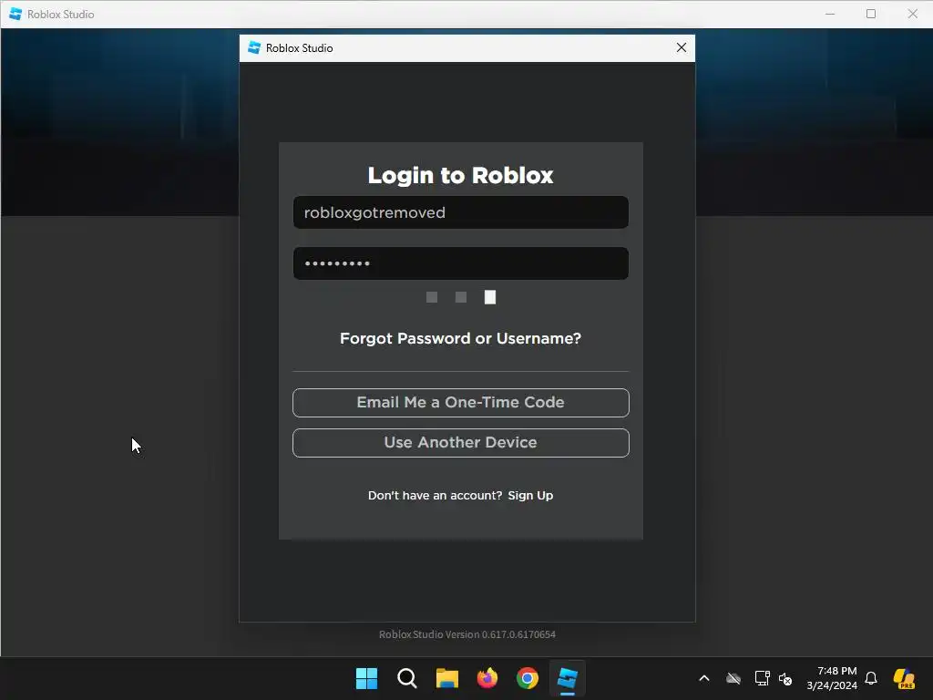This screenshot has width=933, height=700.
Task: Click the muted volume tray icon
Action: (x=785, y=678)
